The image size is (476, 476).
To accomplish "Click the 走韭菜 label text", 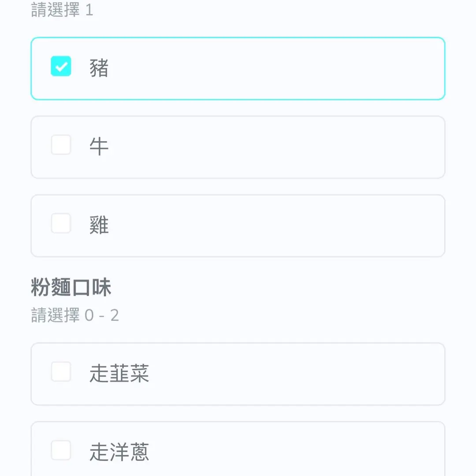I will (119, 373).
